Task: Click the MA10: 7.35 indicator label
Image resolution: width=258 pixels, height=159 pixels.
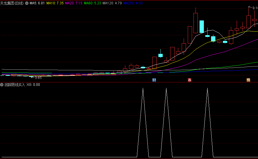Action: pos(55,3)
